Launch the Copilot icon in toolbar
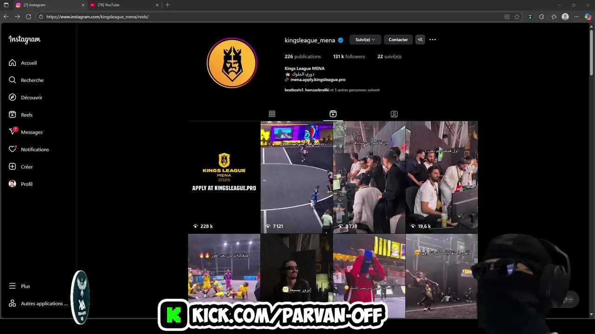This screenshot has width=595, height=334. [588, 17]
